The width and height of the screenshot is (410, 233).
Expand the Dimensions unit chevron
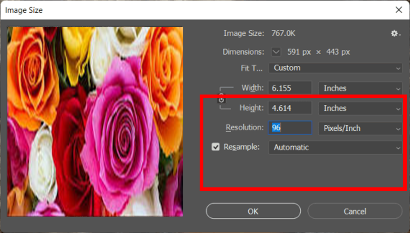(276, 52)
